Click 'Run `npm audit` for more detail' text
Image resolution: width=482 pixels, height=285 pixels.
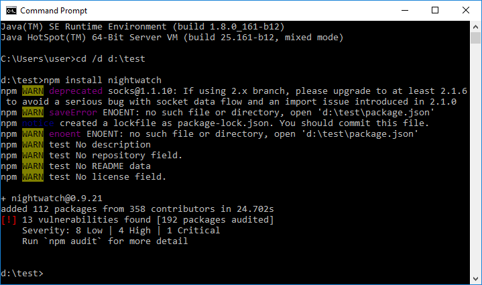click(105, 241)
